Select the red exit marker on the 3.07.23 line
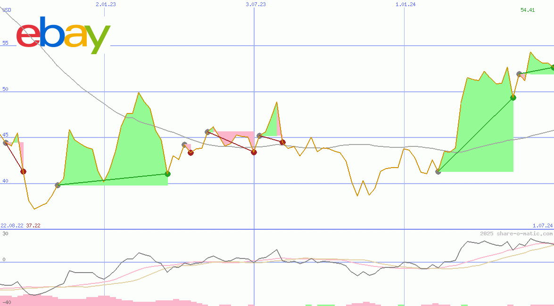 (254, 153)
